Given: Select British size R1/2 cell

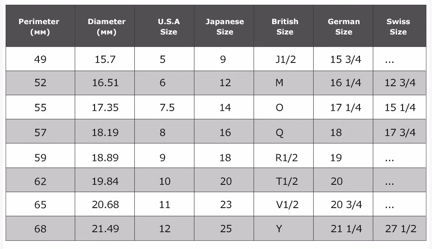Looking at the screenshot, I should pos(283,156).
